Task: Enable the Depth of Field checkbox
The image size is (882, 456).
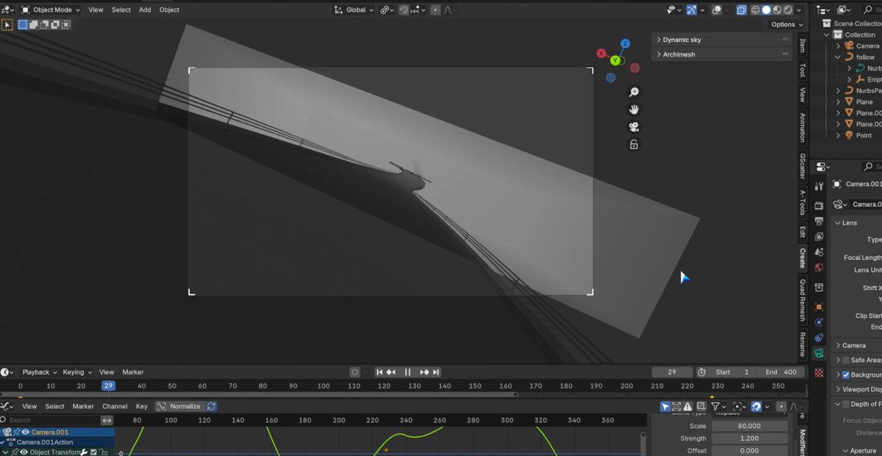Action: [x=845, y=404]
